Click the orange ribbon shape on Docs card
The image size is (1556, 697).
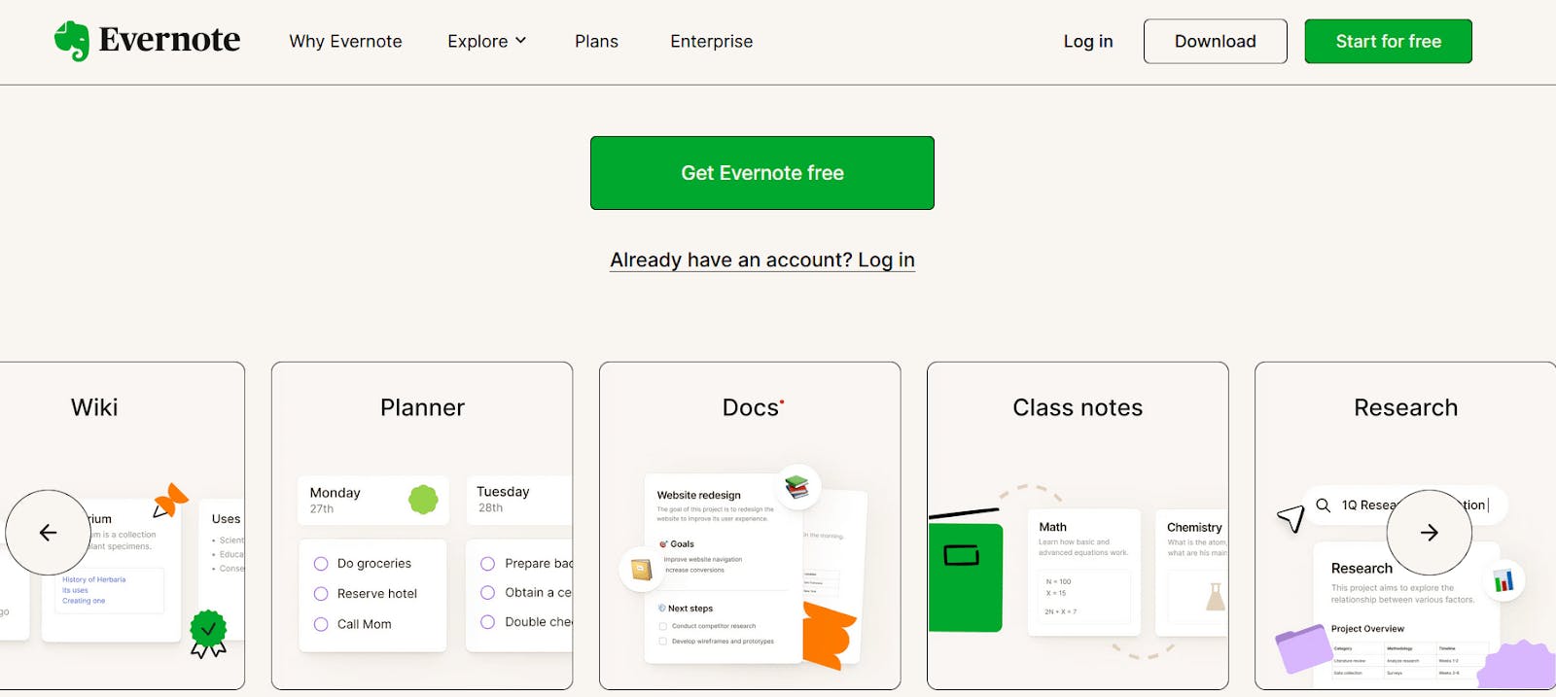829,635
